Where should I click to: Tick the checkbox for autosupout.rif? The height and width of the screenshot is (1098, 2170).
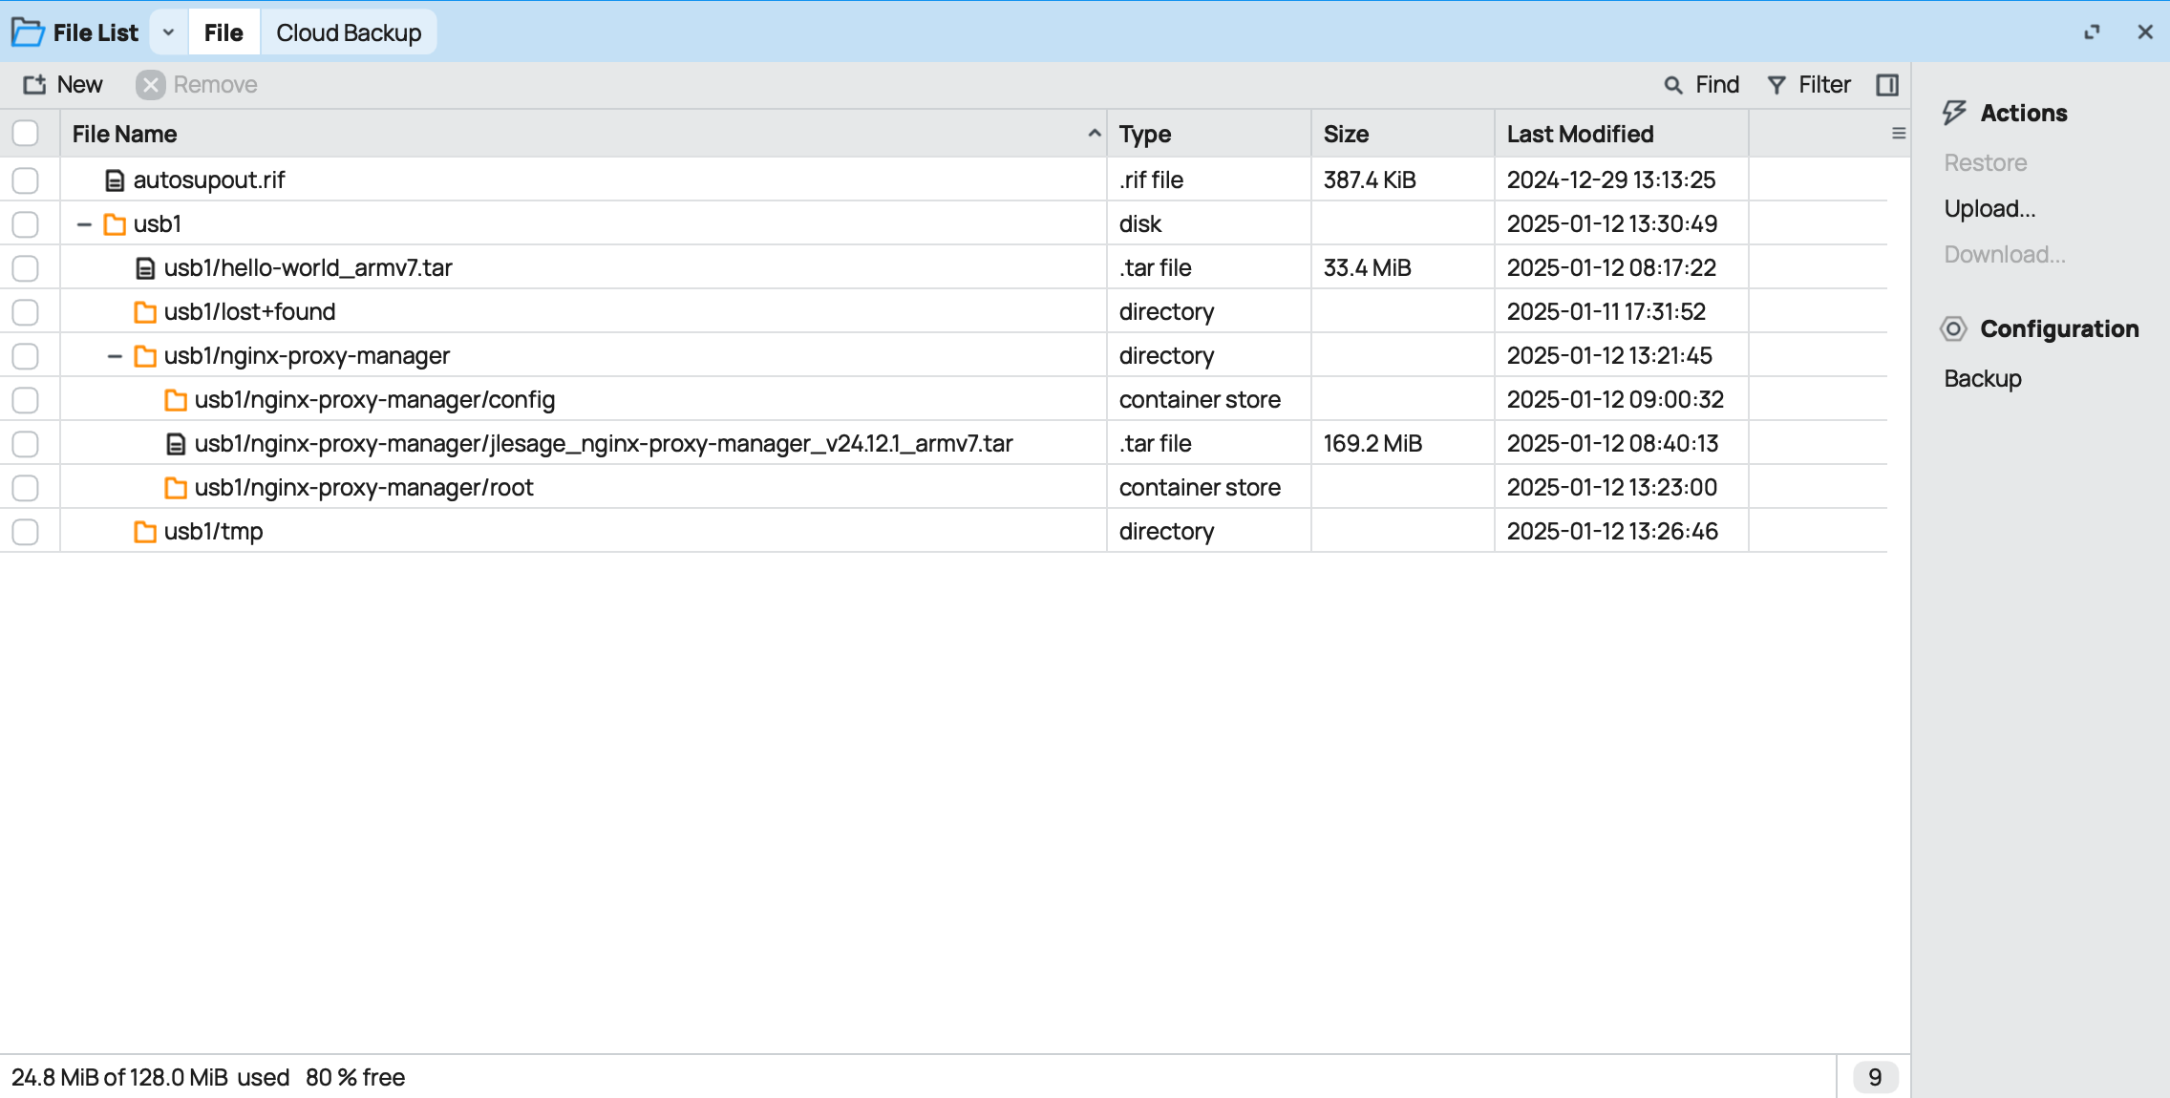[26, 180]
